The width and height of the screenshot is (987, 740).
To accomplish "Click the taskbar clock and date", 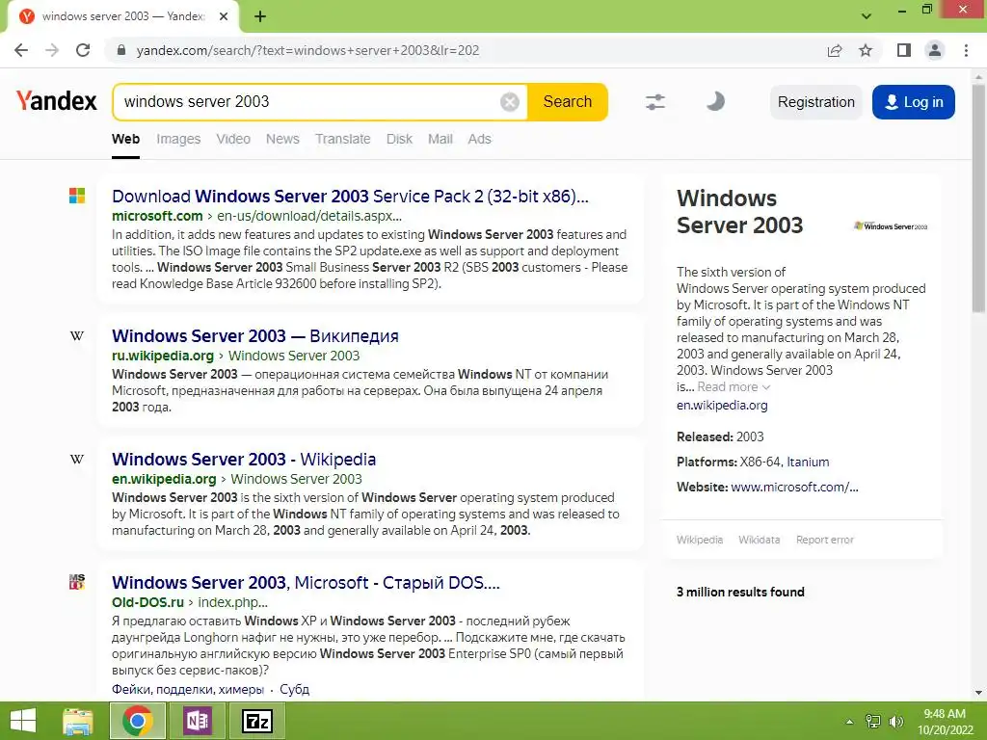I will [945, 722].
